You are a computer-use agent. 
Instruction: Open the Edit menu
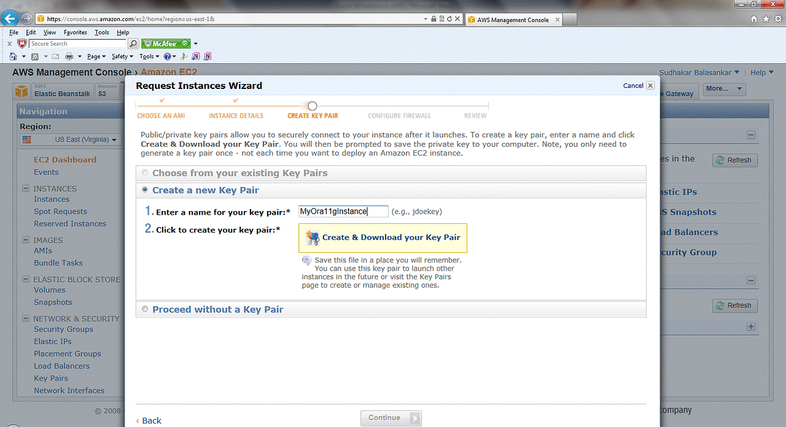tap(31, 33)
